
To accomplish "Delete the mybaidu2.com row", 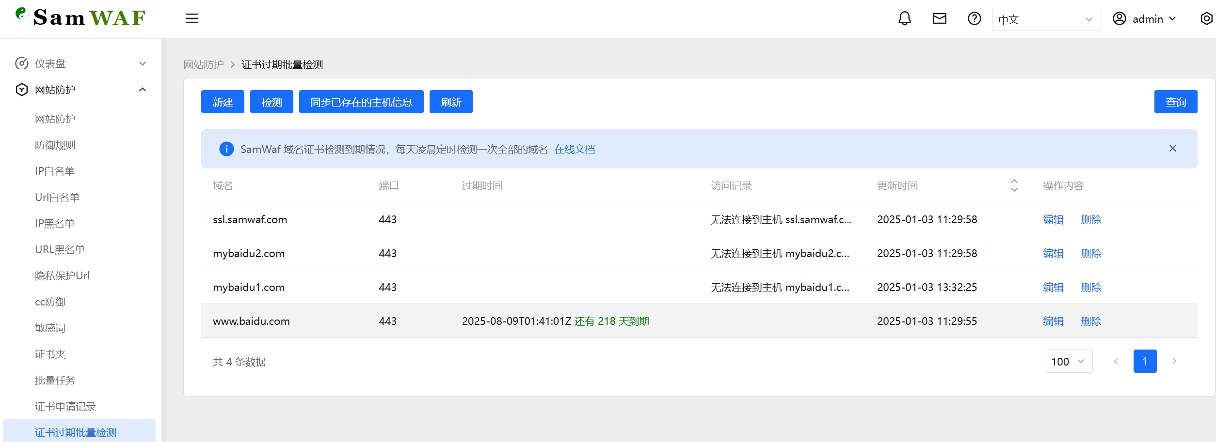I will click(x=1091, y=253).
